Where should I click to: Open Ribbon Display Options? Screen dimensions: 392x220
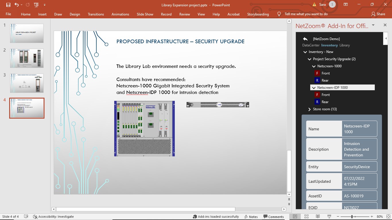[346, 5]
